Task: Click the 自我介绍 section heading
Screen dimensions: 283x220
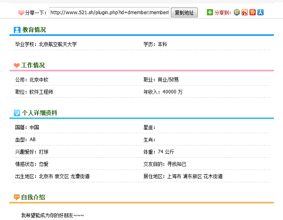Action: 33,197
